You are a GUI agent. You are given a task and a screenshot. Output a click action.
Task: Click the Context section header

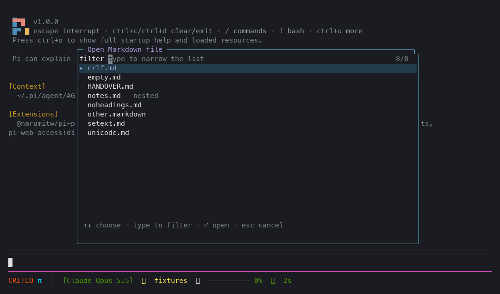(x=27, y=86)
